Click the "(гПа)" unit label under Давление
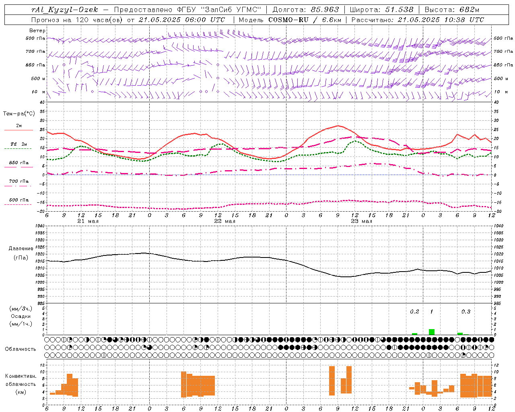The image size is (515, 412). pyautogui.click(x=21, y=257)
